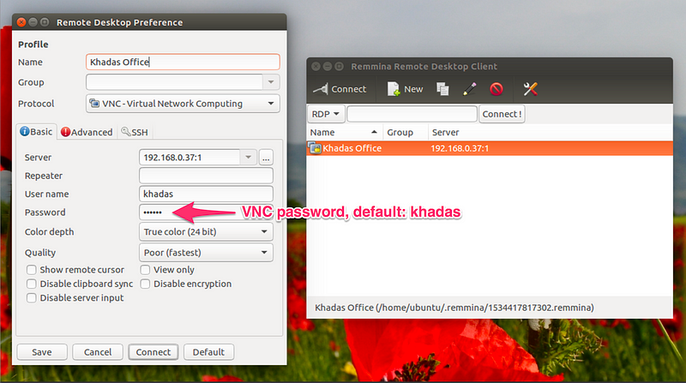Viewport: 686px width, 383px height.
Task: Open the RDP protocol dropdown in Remmina
Action: pyautogui.click(x=326, y=114)
